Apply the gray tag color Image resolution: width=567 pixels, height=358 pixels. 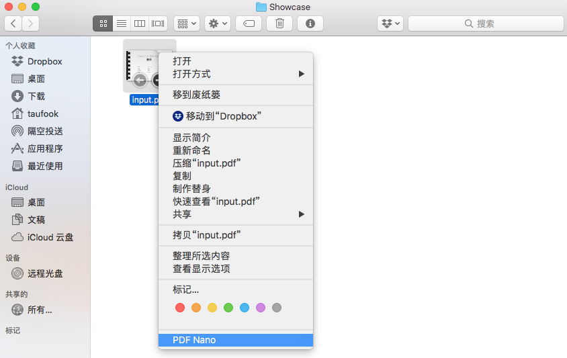tap(277, 308)
